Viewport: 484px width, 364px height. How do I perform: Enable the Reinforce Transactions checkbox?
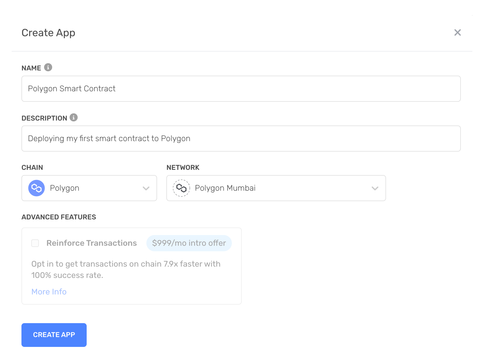pyautogui.click(x=35, y=243)
